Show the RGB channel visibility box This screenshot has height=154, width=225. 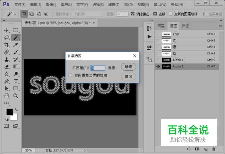(158, 34)
